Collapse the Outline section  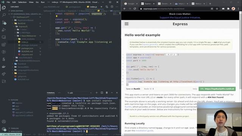14,100
